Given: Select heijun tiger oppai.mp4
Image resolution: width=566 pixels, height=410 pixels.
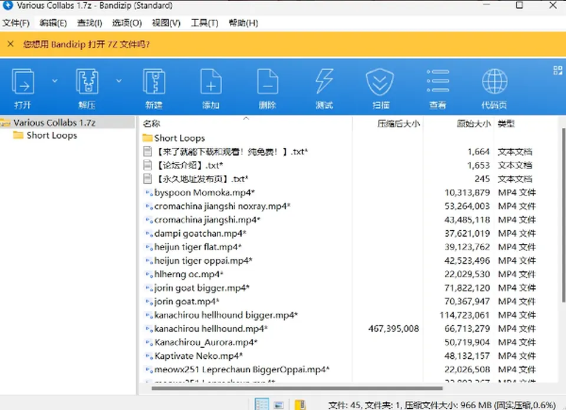Looking at the screenshot, I should tap(203, 261).
